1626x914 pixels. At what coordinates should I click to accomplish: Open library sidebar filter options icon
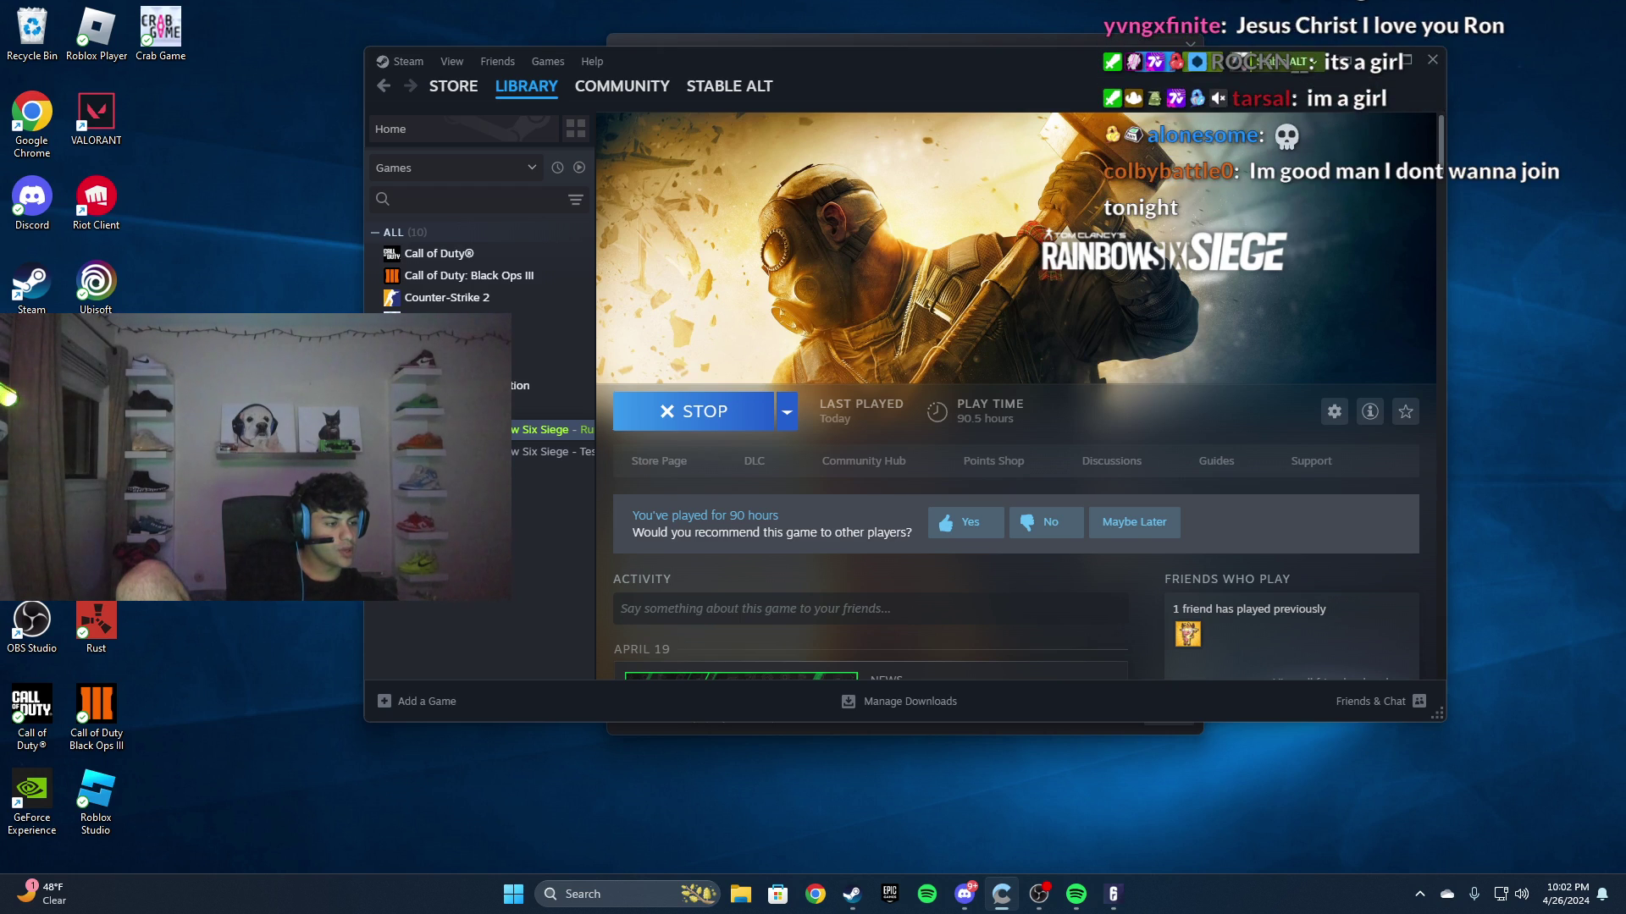point(576,199)
